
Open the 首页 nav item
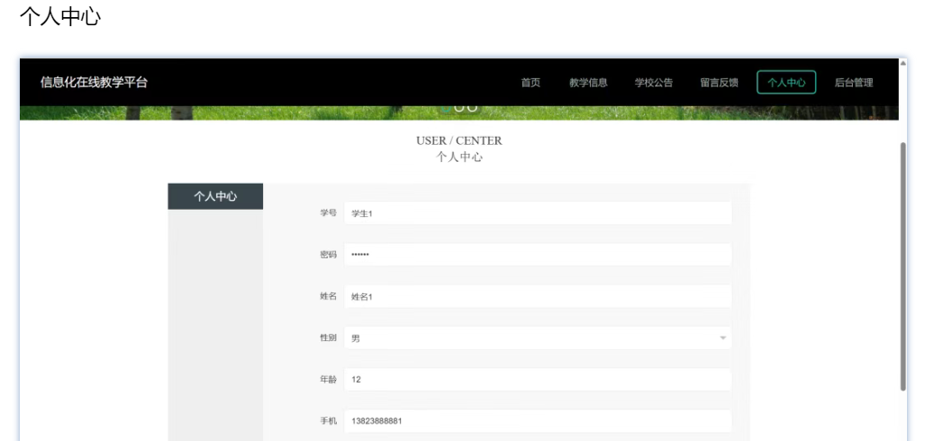(x=530, y=83)
